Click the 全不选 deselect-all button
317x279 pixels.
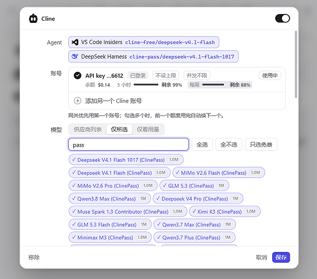point(229,145)
